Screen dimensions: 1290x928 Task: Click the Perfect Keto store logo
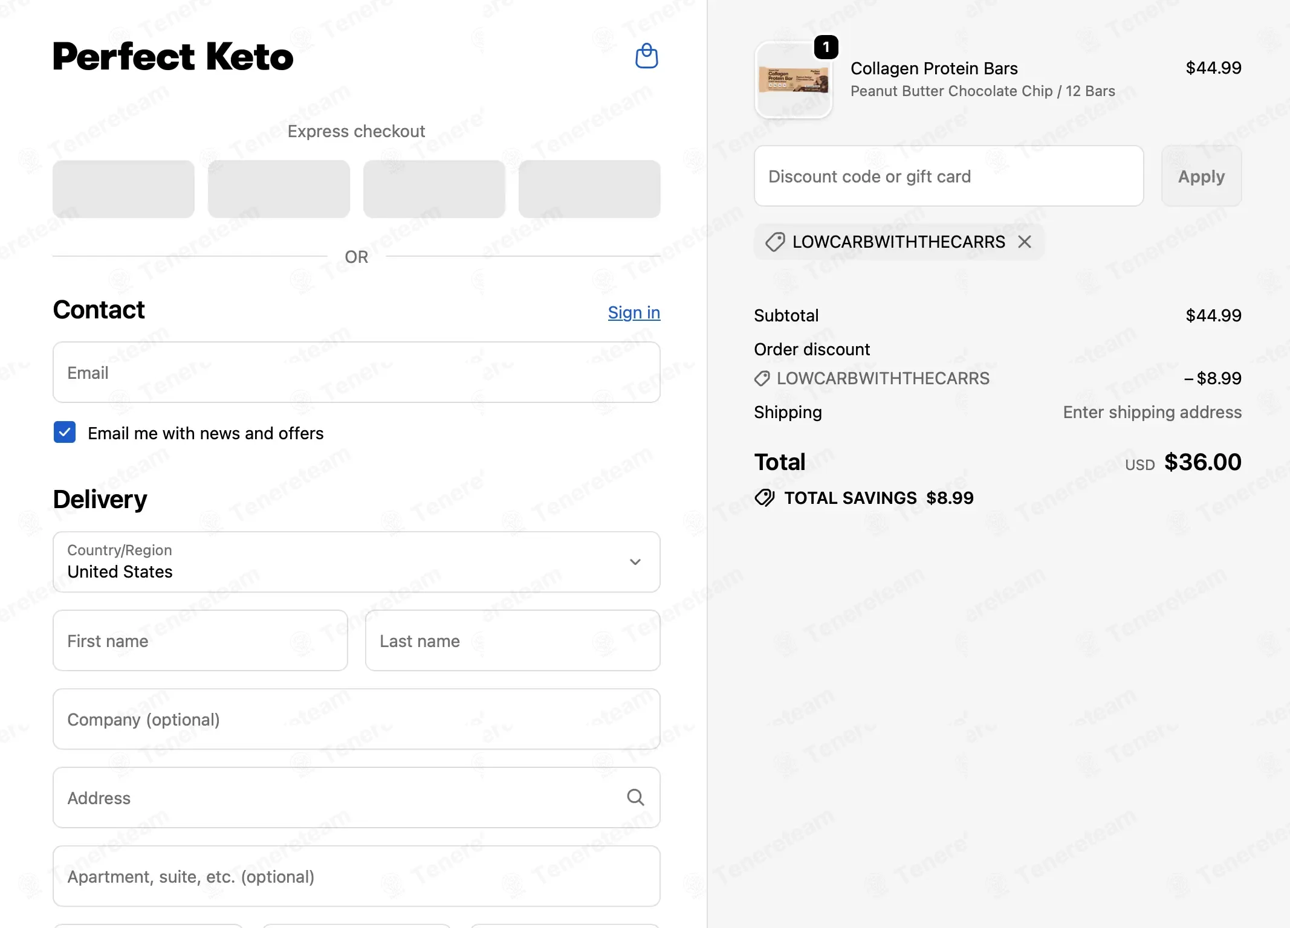coord(173,57)
